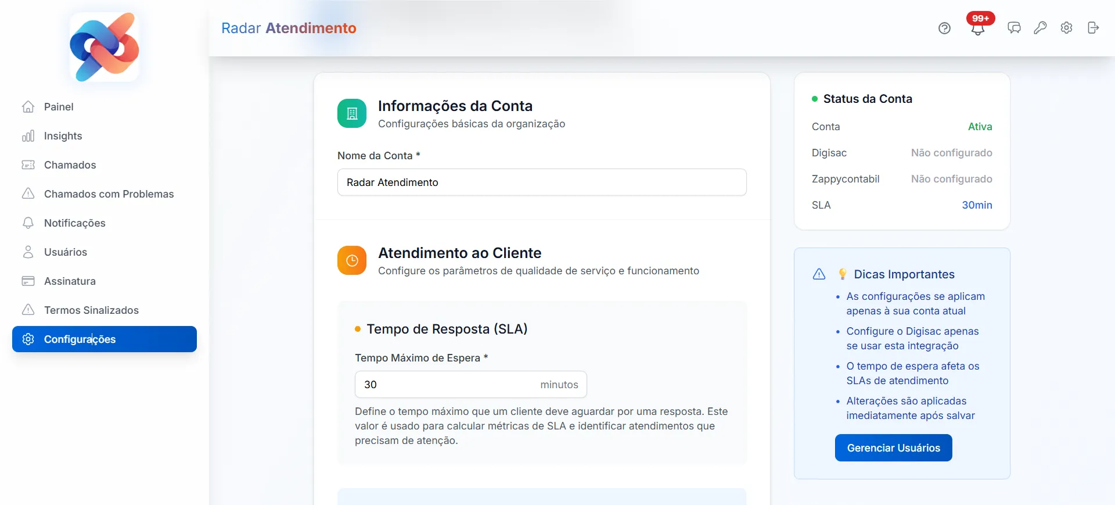Click tip 'Configure o Digisac apenas'
The width and height of the screenshot is (1115, 505).
pos(912,338)
